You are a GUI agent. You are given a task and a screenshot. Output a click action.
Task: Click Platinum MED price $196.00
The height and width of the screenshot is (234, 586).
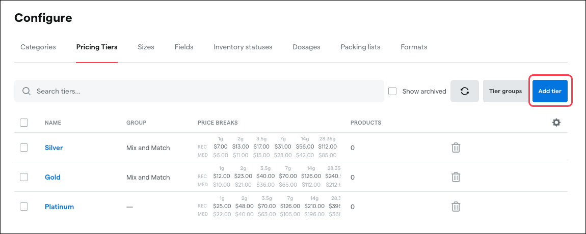point(314,214)
